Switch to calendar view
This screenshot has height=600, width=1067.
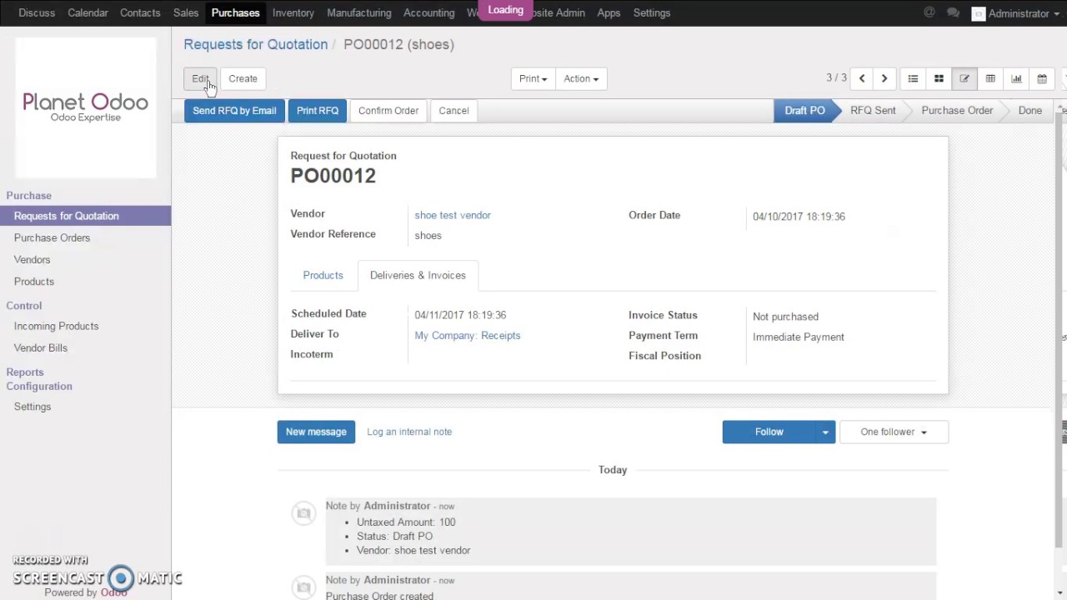(x=1042, y=78)
